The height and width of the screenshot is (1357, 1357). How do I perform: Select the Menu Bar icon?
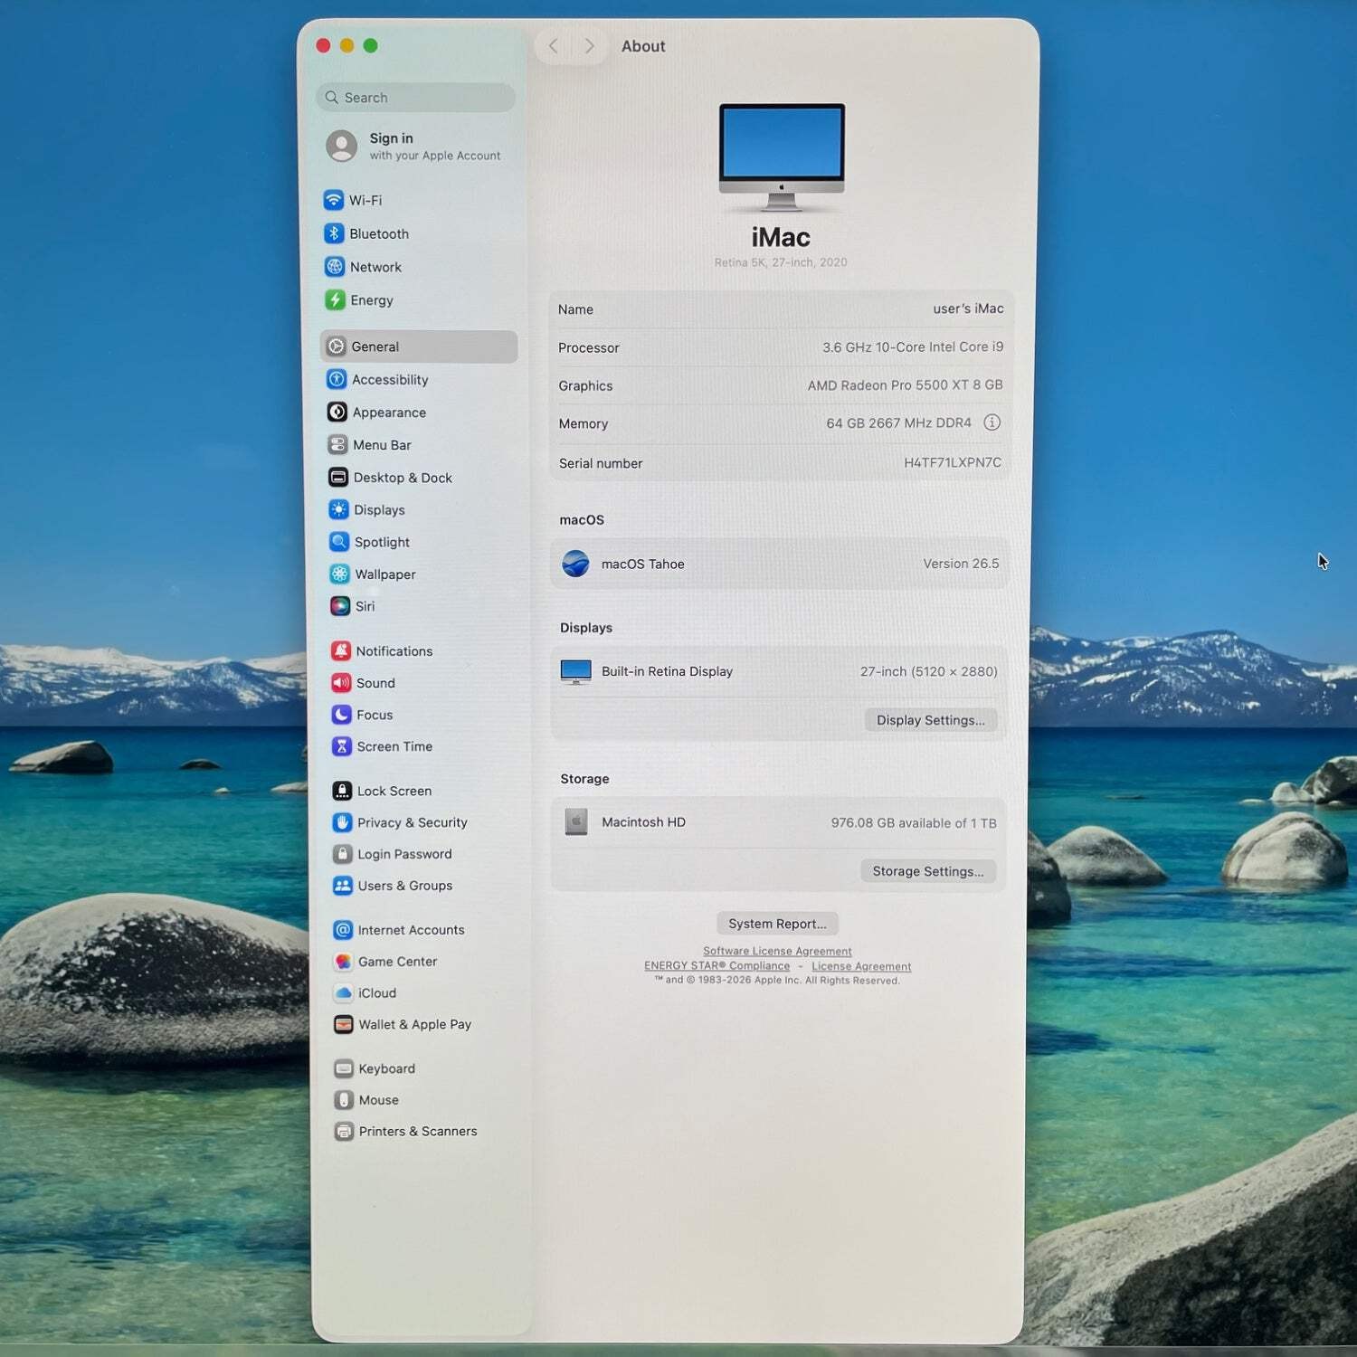click(337, 444)
